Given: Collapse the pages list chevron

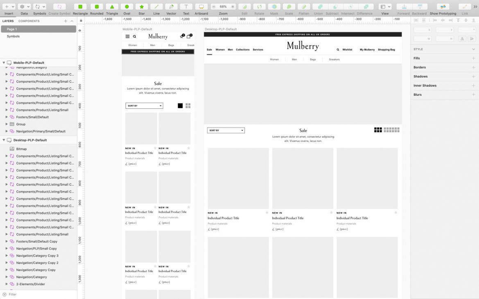Looking at the screenshot, I should [x=72, y=21].
